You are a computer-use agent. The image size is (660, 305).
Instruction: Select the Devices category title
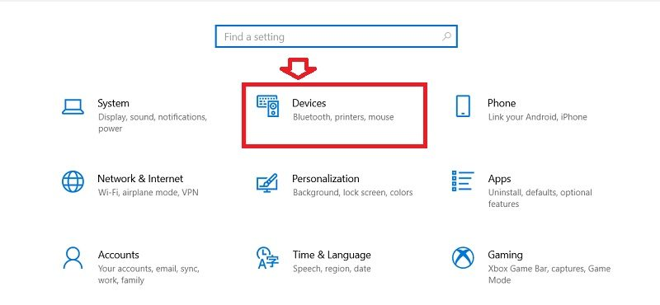(309, 103)
